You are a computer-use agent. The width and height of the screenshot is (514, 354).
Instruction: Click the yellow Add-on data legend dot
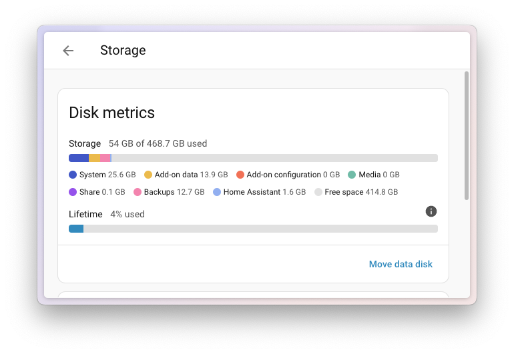(148, 175)
